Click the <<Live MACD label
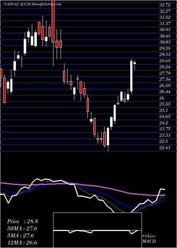177x248 pixels. [149, 239]
